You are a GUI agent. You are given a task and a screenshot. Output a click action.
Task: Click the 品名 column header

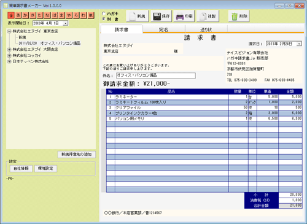point(171,91)
